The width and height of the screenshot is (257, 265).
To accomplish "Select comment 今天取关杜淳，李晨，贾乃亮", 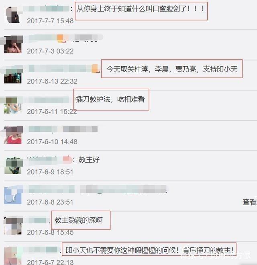I will [172, 69].
